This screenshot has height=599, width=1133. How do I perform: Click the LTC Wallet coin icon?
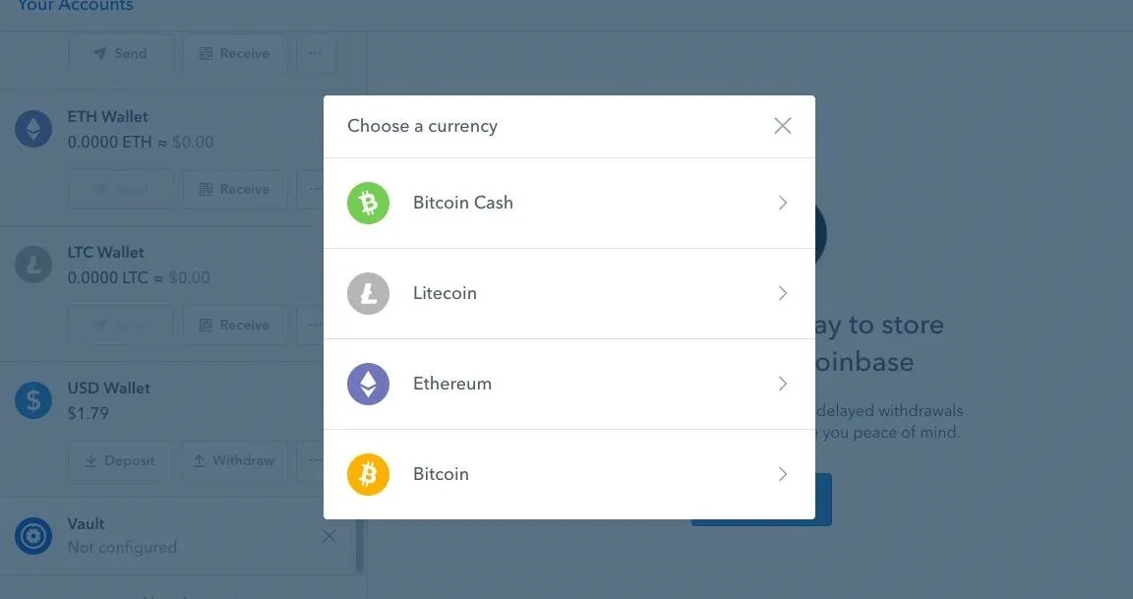click(33, 265)
